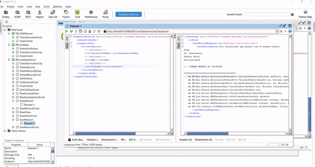The image size is (315, 167).
Task: Click the add assertion checkmark icon in Request 1
Action: coord(71,31)
